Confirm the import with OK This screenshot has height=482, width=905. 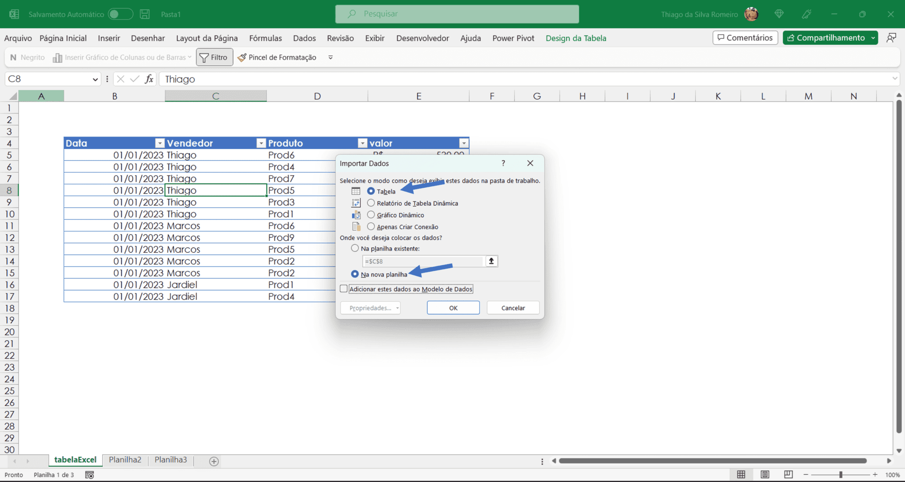tap(453, 307)
